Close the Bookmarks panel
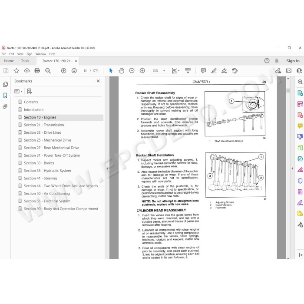304x304 pixels. [98, 81]
